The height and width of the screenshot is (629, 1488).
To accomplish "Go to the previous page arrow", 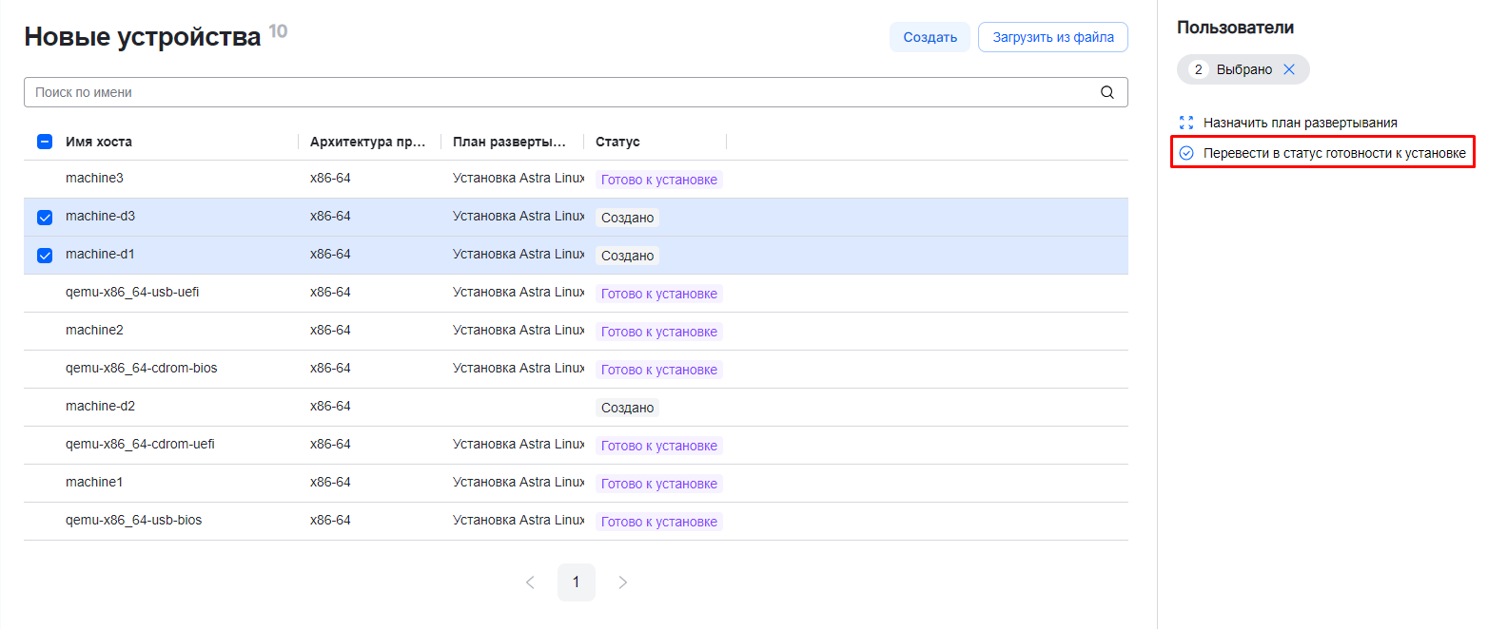I will click(530, 582).
